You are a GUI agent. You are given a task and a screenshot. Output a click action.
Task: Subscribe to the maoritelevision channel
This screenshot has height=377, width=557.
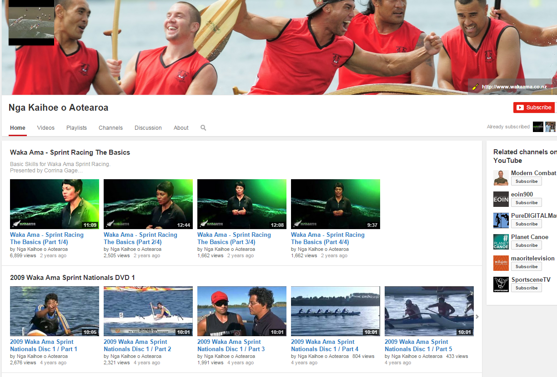click(527, 267)
